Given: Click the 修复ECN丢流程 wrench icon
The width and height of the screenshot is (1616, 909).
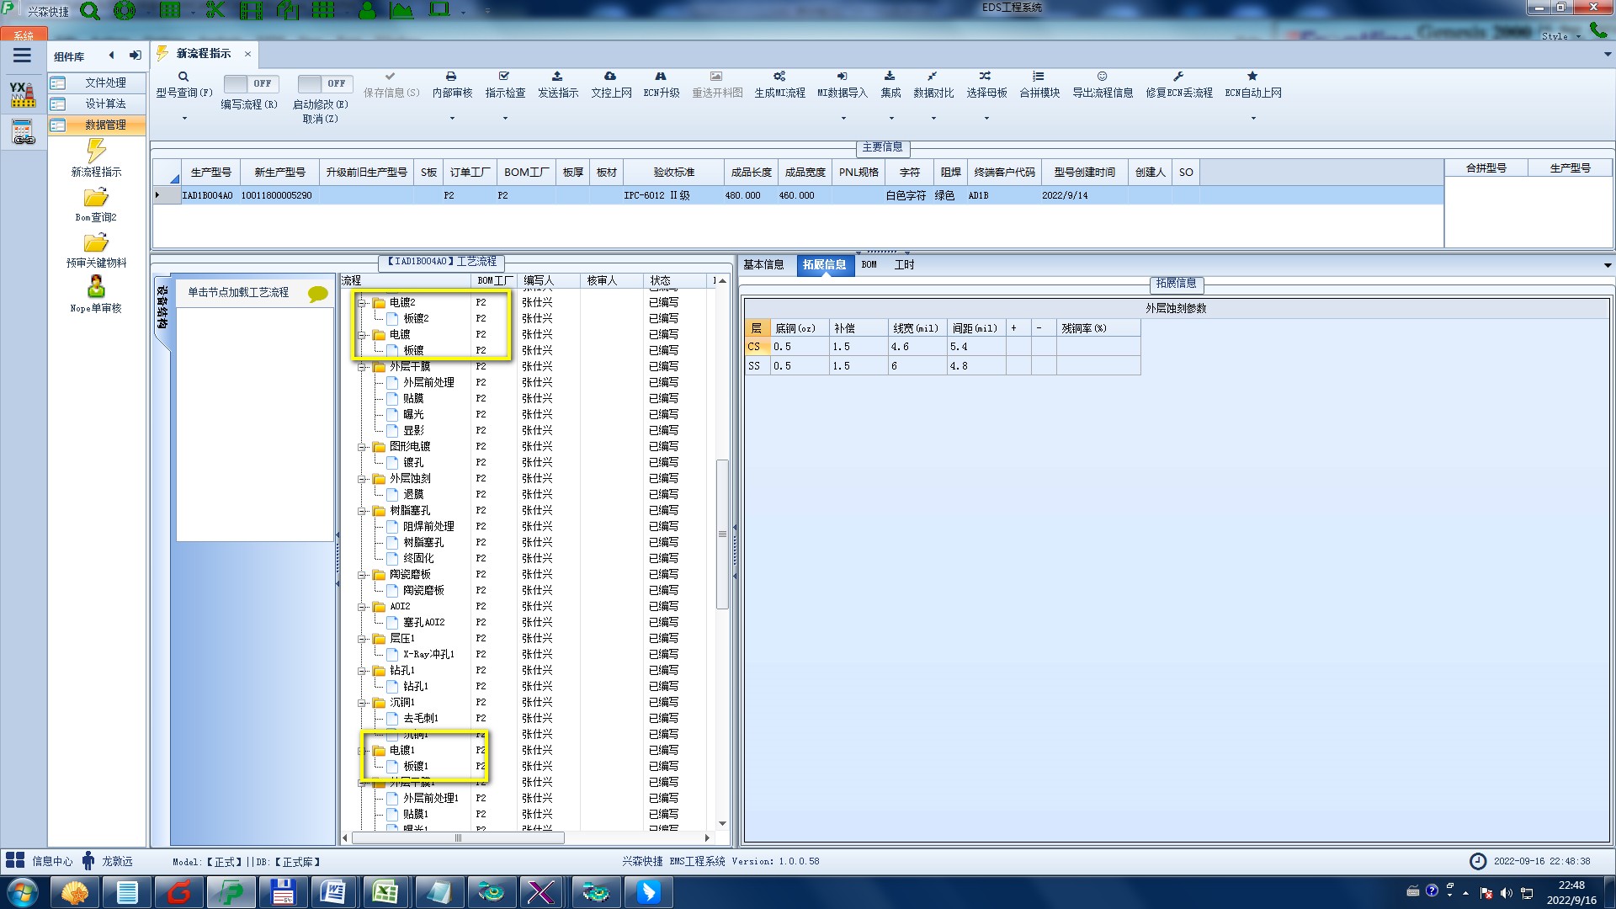Looking at the screenshot, I should (1178, 77).
